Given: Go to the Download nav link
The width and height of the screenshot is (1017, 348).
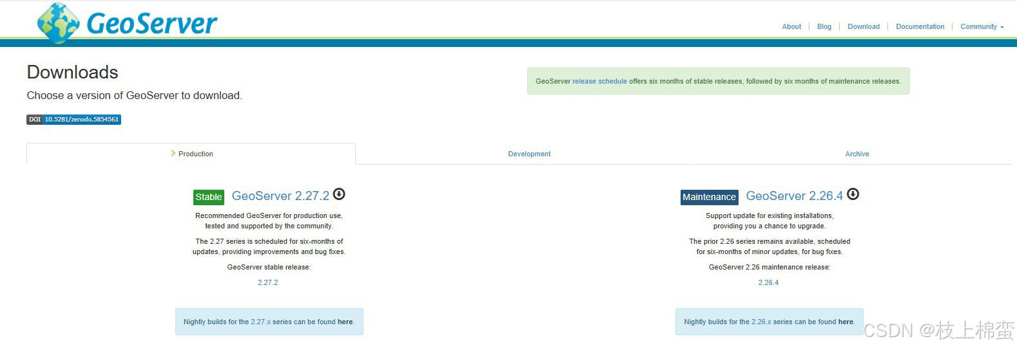Looking at the screenshot, I should point(864,26).
